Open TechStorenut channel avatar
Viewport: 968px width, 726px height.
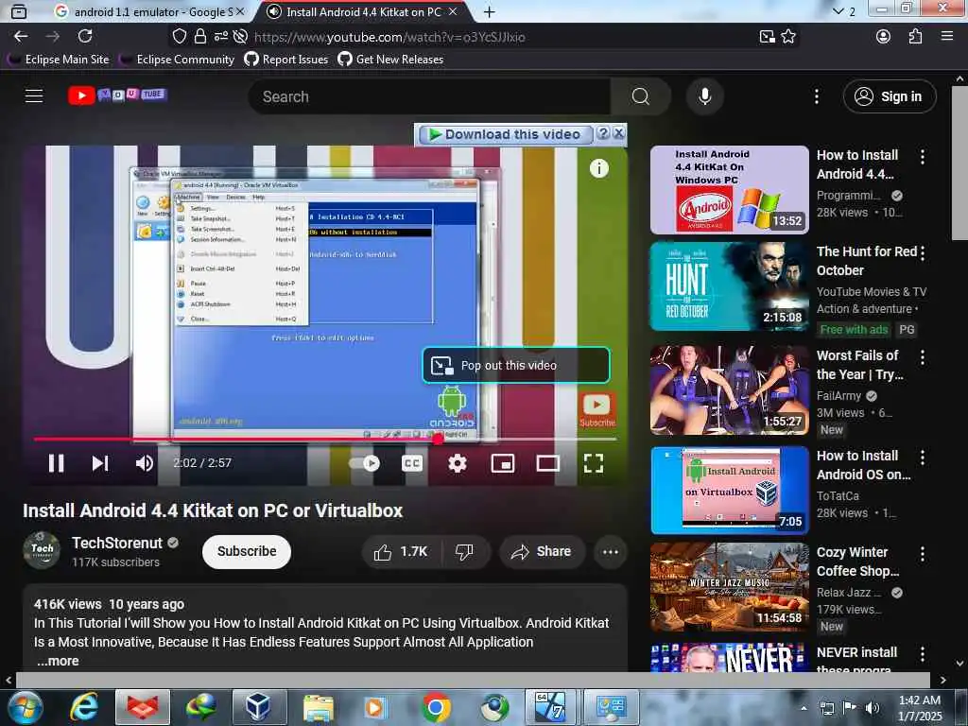click(x=42, y=550)
